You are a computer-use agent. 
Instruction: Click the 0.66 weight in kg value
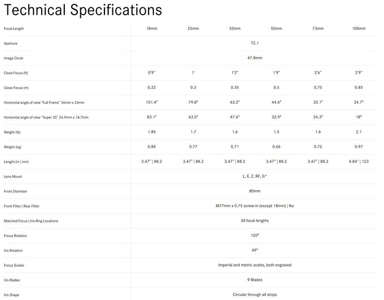[276, 147]
